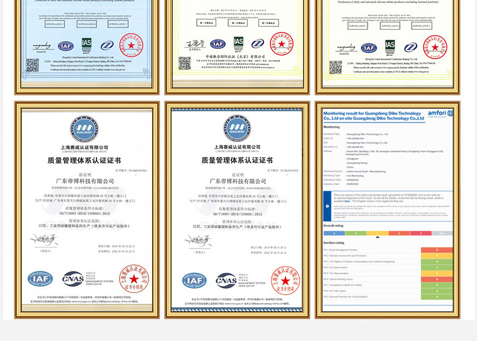
Task: Click the D rating for PA 1 Social Management System
Action: point(437,250)
